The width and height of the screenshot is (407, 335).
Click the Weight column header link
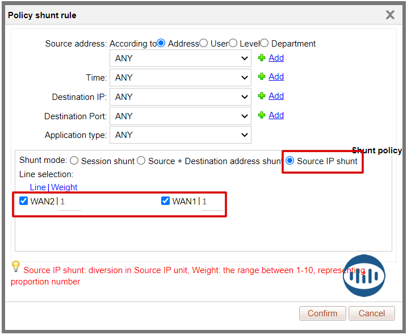pos(64,187)
